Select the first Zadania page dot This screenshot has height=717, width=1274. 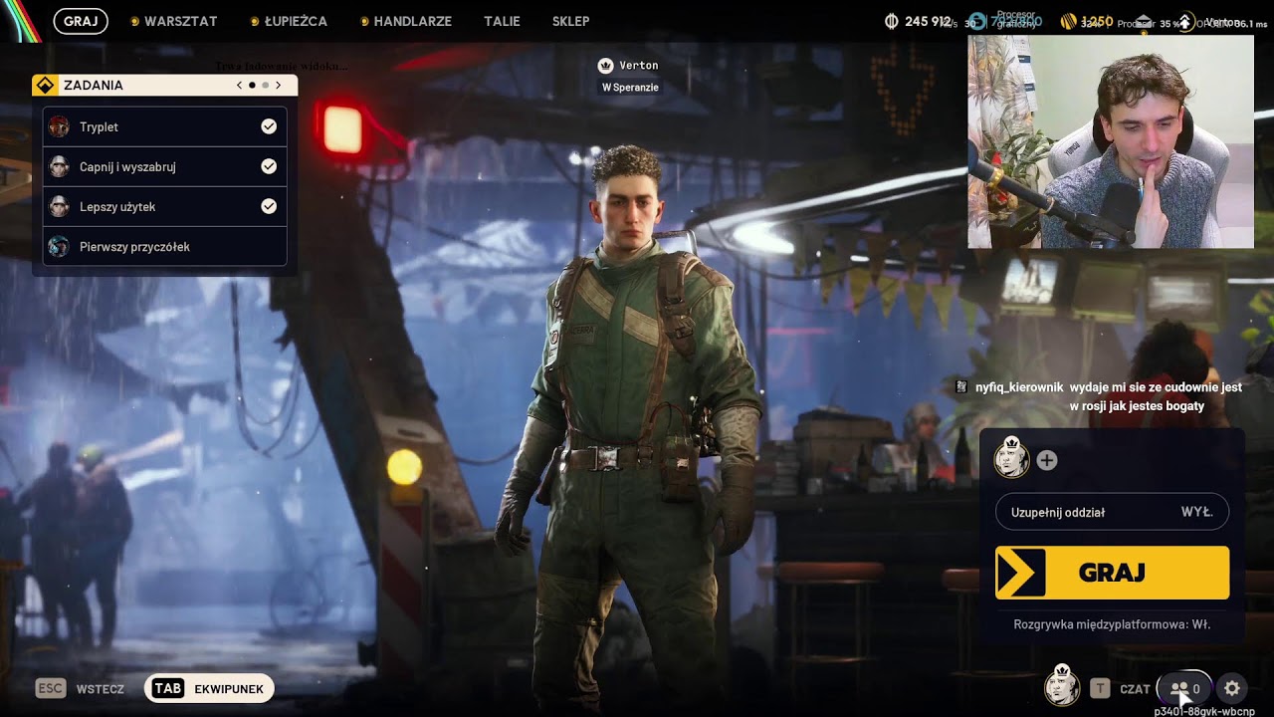[x=252, y=86]
